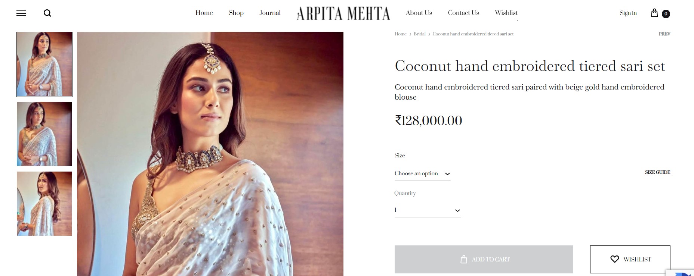
Task: Open the About Us page
Action: coord(419,13)
